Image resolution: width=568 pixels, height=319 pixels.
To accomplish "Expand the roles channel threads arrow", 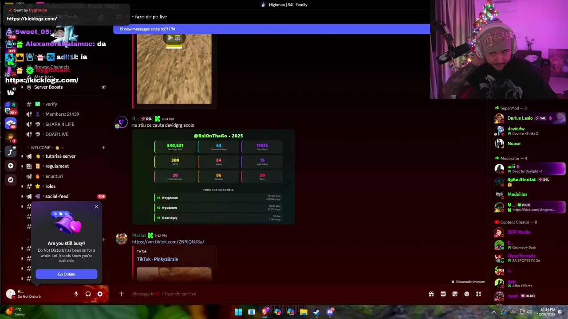I will (22, 187).
